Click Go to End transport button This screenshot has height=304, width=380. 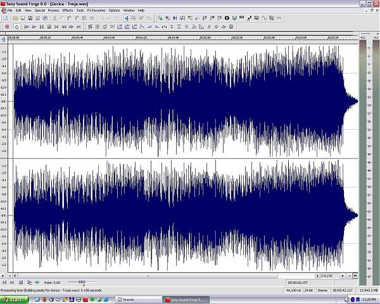click(x=79, y=27)
